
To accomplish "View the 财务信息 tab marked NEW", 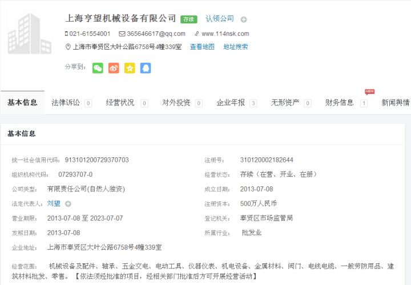I will pyautogui.click(x=340, y=103).
